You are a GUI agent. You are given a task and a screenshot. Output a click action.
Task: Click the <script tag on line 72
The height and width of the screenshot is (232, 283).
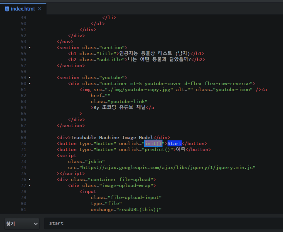[x=67, y=156]
